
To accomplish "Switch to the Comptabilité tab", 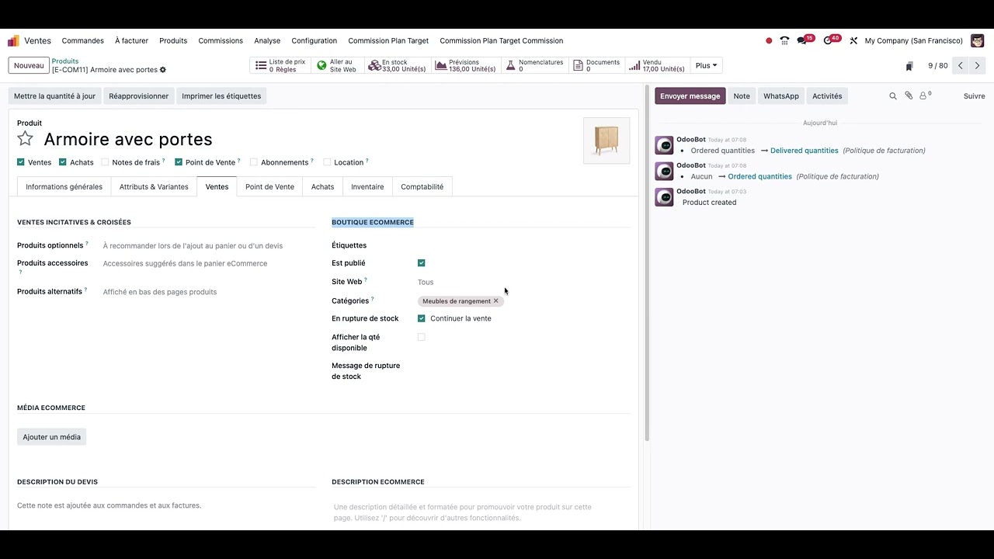I will click(422, 186).
